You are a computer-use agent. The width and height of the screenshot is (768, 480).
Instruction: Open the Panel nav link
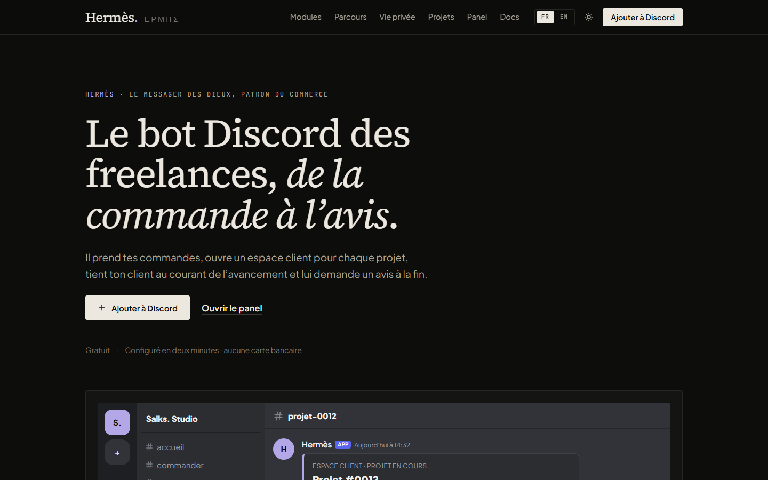(x=477, y=17)
